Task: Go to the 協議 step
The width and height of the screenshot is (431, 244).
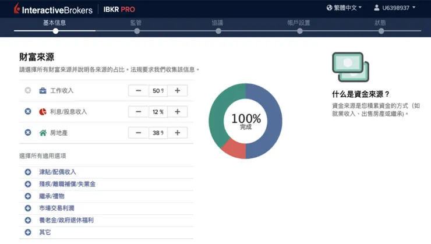Action: (217, 23)
